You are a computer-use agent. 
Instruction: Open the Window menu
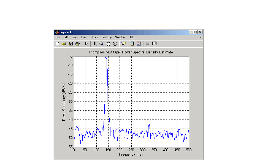(x=120, y=37)
